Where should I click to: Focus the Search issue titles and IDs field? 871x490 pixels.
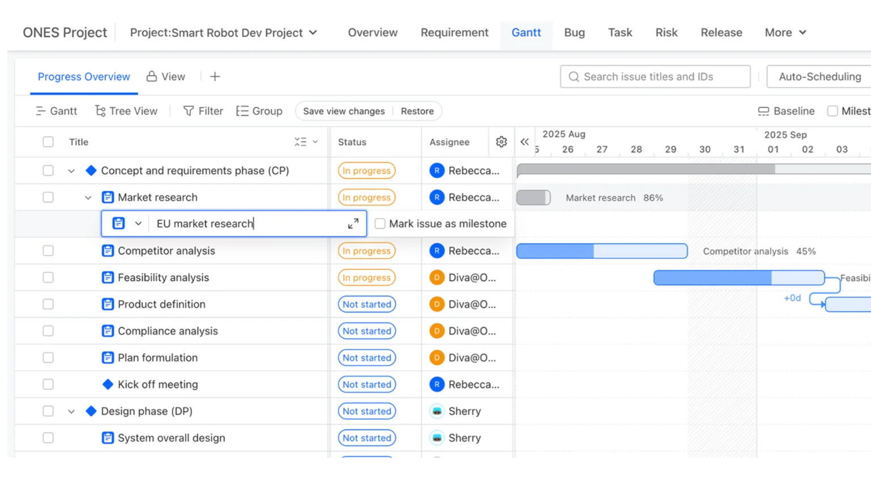pos(655,77)
